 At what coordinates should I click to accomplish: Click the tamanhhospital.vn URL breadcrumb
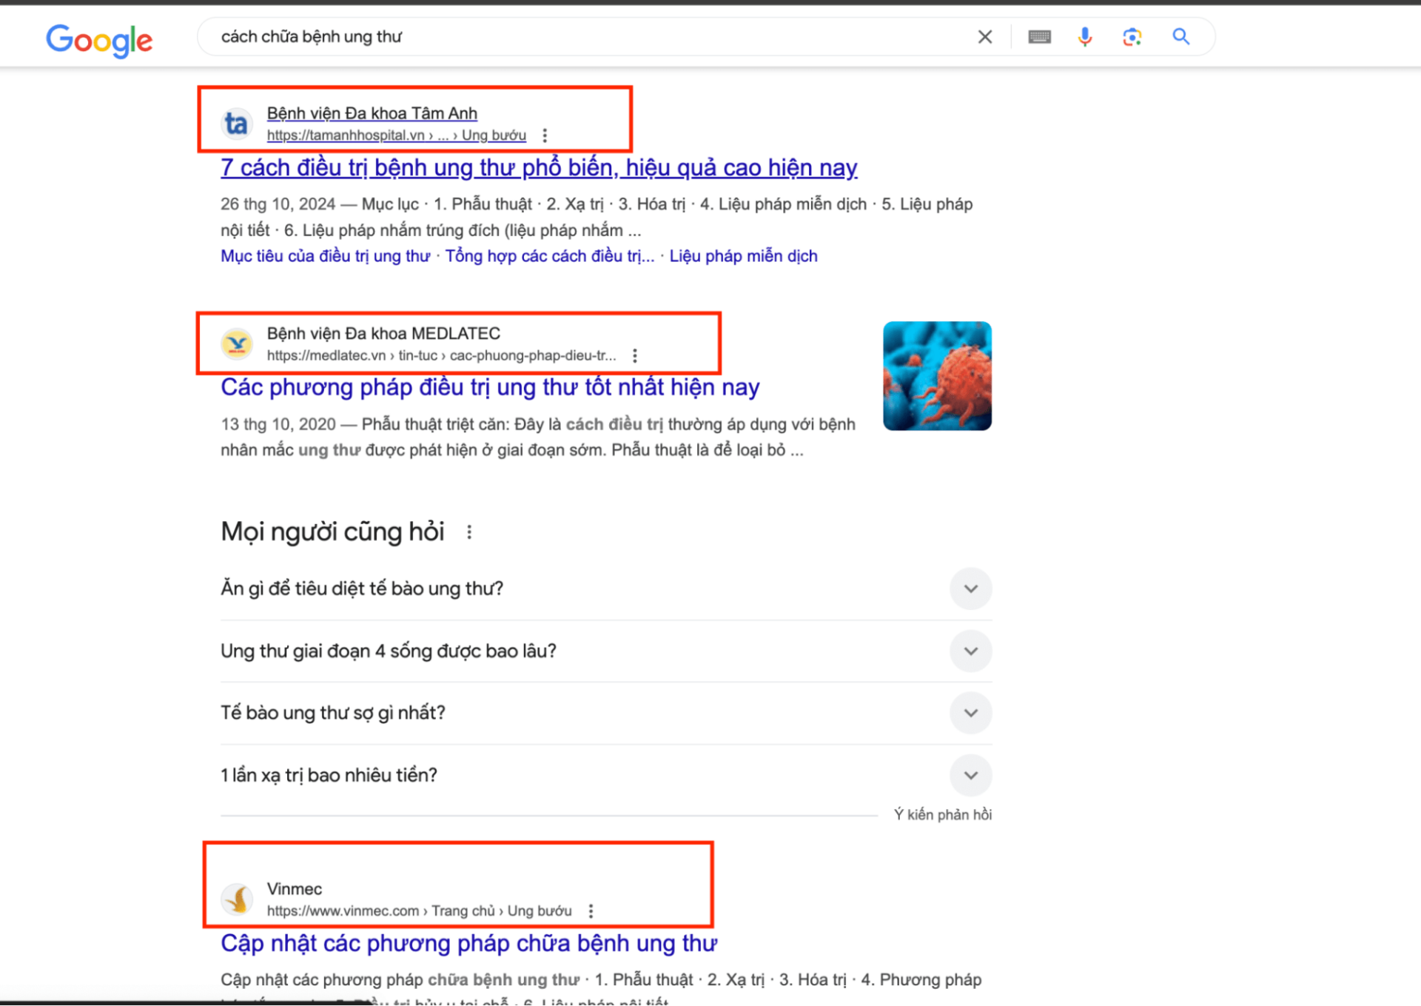[x=397, y=135]
